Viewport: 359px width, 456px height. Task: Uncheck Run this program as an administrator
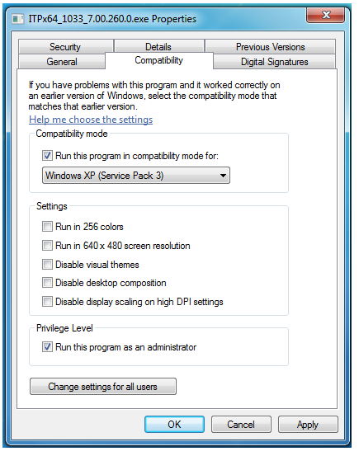click(47, 346)
